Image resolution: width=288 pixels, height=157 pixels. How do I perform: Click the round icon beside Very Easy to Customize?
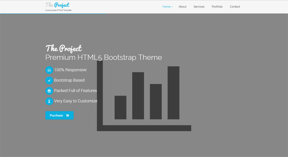(x=49, y=101)
